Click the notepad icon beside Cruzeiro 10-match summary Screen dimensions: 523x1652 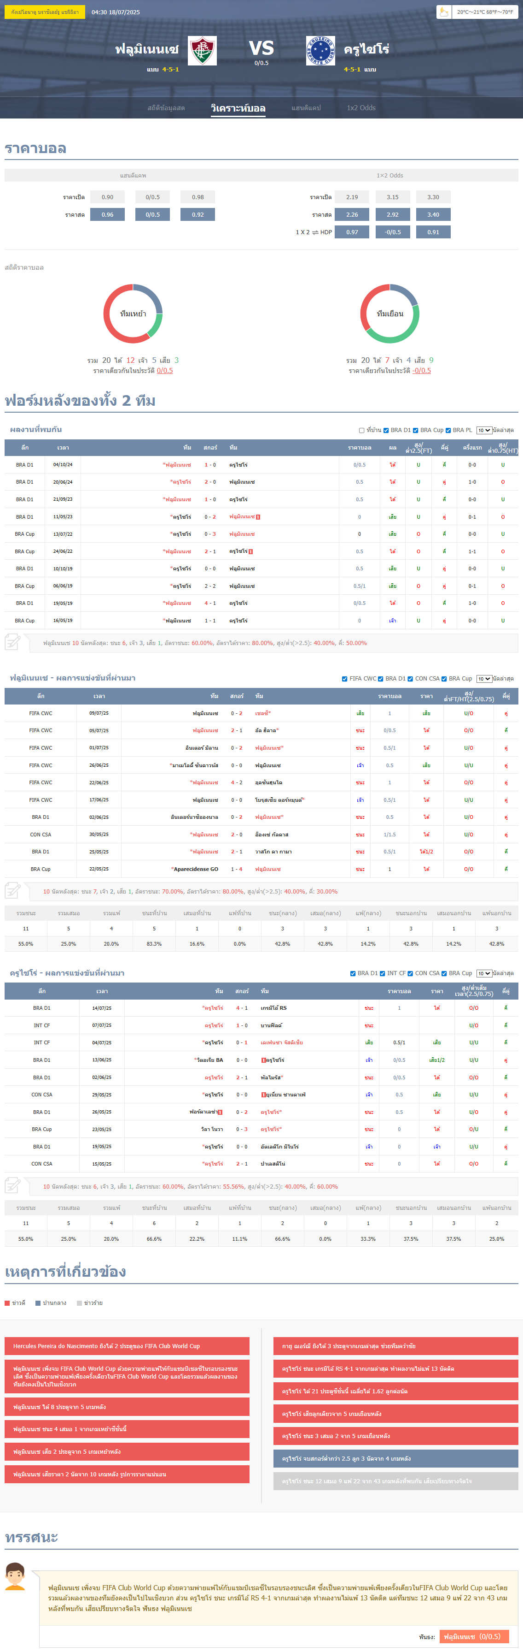13,1186
